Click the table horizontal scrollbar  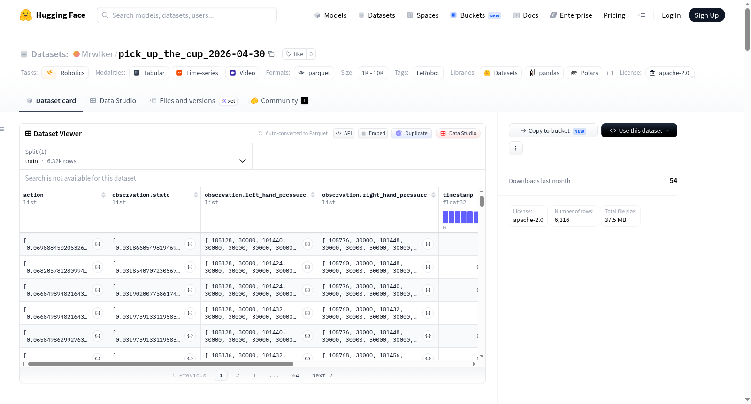[161, 364]
